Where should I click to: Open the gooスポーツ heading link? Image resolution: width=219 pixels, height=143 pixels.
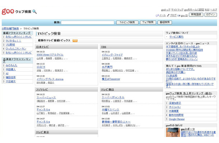[x=188, y=129]
